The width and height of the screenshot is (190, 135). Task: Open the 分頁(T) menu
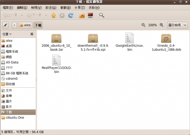coord(80,8)
